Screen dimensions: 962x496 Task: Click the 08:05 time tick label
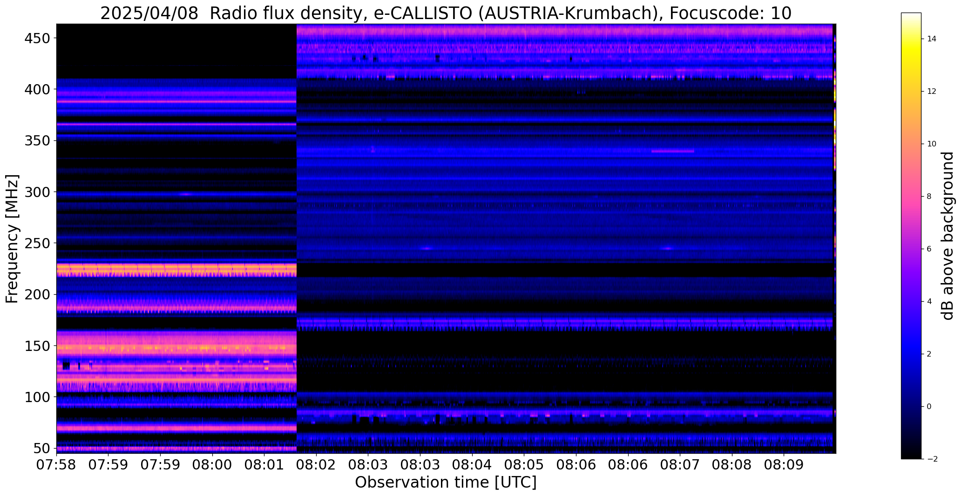[x=524, y=465]
